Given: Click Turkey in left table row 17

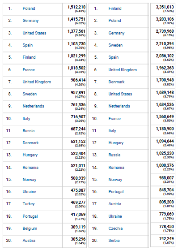Looking at the screenshot, I should 29,204.
